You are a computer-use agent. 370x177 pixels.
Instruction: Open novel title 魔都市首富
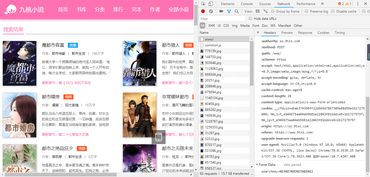click(x=53, y=45)
